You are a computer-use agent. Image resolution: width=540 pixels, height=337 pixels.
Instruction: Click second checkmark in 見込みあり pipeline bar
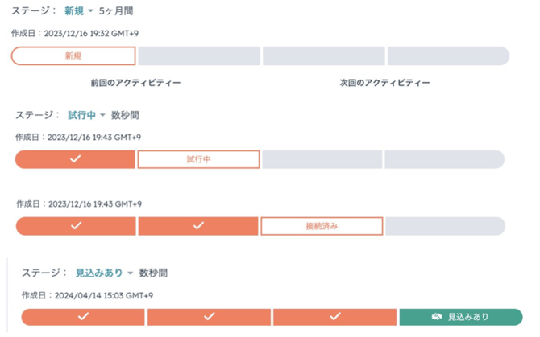pos(209,316)
